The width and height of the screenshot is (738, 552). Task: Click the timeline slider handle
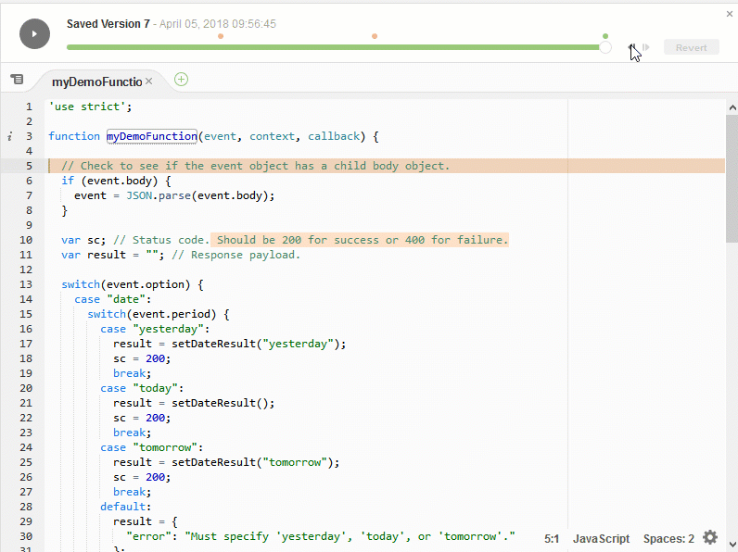pyautogui.click(x=605, y=47)
